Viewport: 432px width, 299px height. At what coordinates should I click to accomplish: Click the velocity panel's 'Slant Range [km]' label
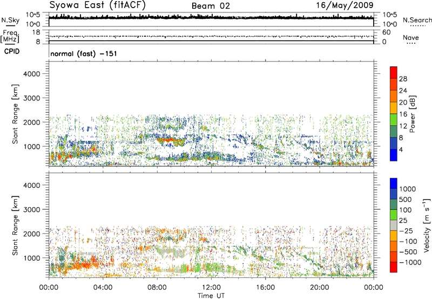(x=15, y=226)
